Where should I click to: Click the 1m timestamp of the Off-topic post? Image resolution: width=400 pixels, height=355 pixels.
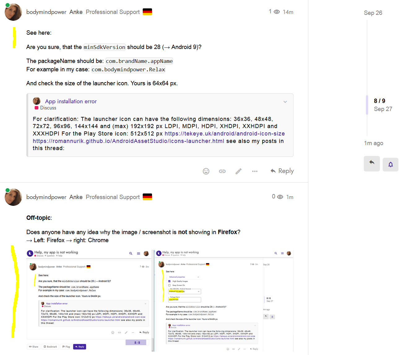[290, 197]
